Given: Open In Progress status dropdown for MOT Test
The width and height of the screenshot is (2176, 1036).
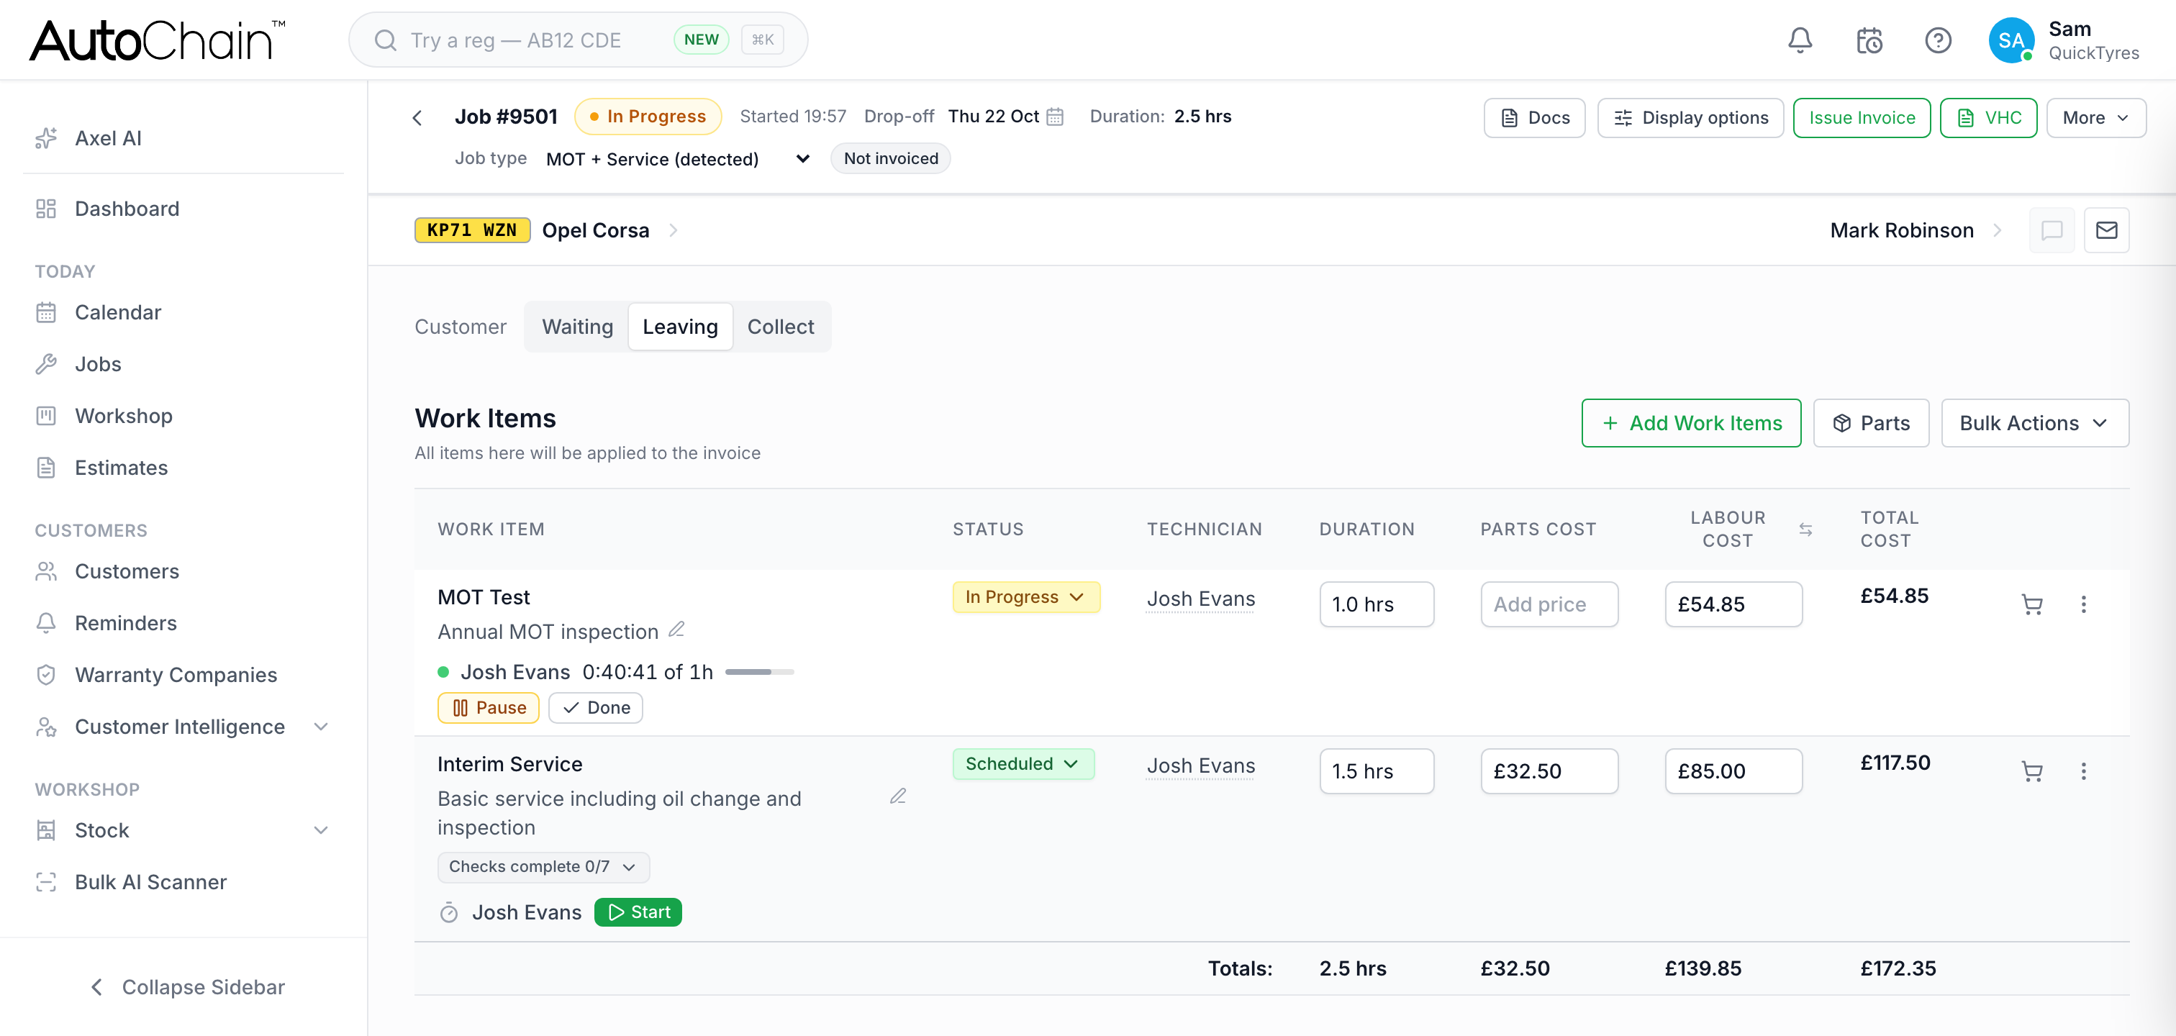Looking at the screenshot, I should point(1025,597).
